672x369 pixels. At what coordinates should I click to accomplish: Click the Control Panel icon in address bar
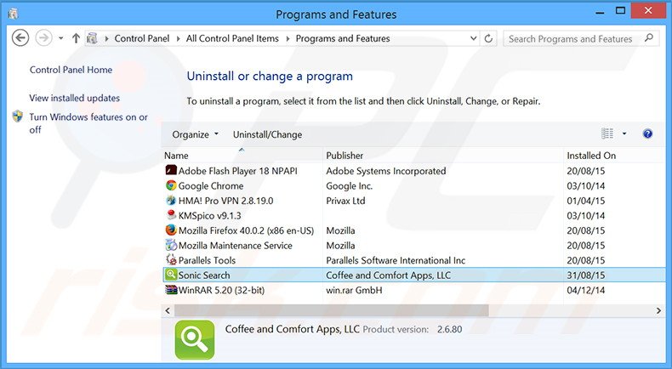point(92,38)
